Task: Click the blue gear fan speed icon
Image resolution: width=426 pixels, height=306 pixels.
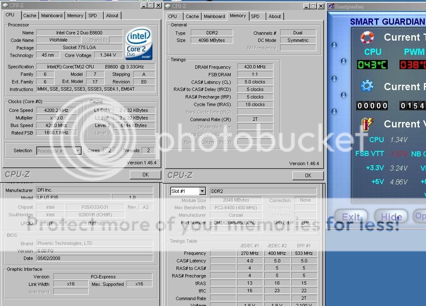Action: pyautogui.click(x=367, y=86)
